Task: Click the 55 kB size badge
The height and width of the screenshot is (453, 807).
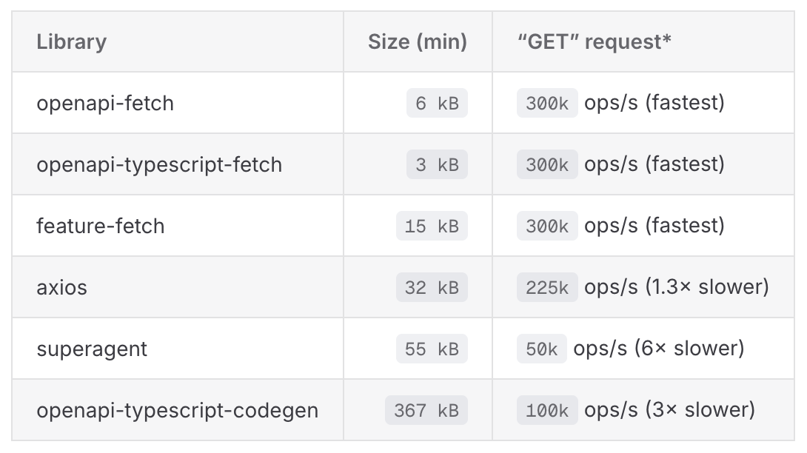Action: pos(432,349)
